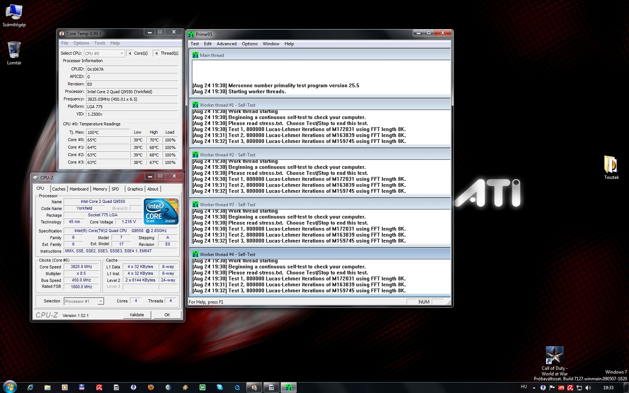Screen dimensions: 629x393
Task: Open the Options menu in Core Temp
Action: click(81, 43)
